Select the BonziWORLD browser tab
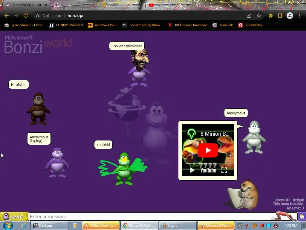The height and width of the screenshot is (230, 306). coord(23,5)
